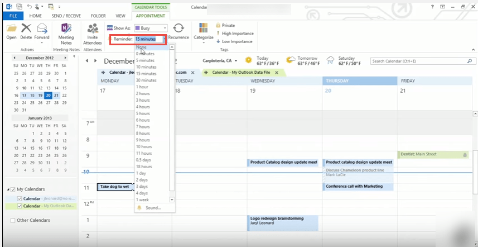View Saturday weather forecast

[x=343, y=61]
